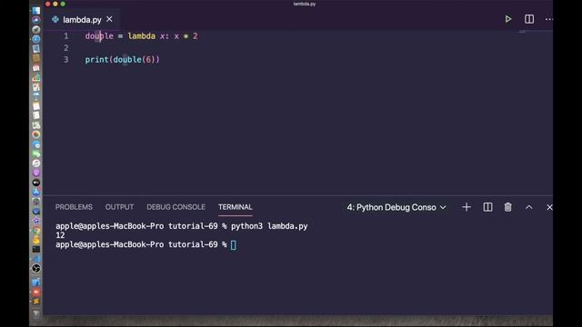The height and width of the screenshot is (327, 582).
Task: Split the terminal pane
Action: click(487, 207)
